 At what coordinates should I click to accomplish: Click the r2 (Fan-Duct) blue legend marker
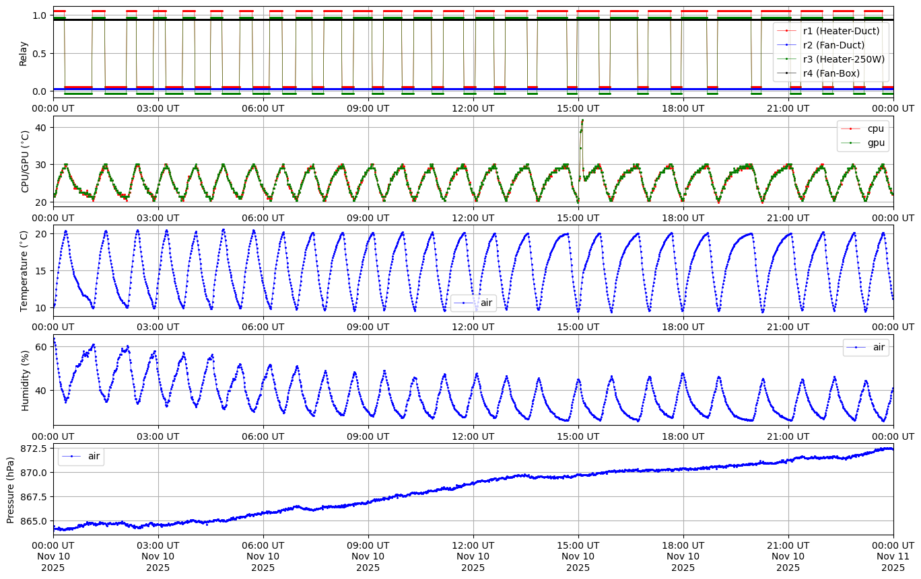pyautogui.click(x=786, y=44)
